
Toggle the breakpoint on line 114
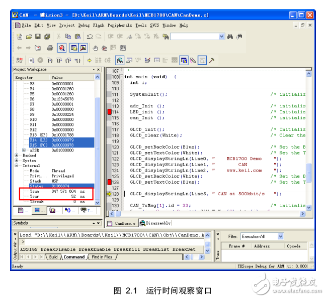(109, 112)
